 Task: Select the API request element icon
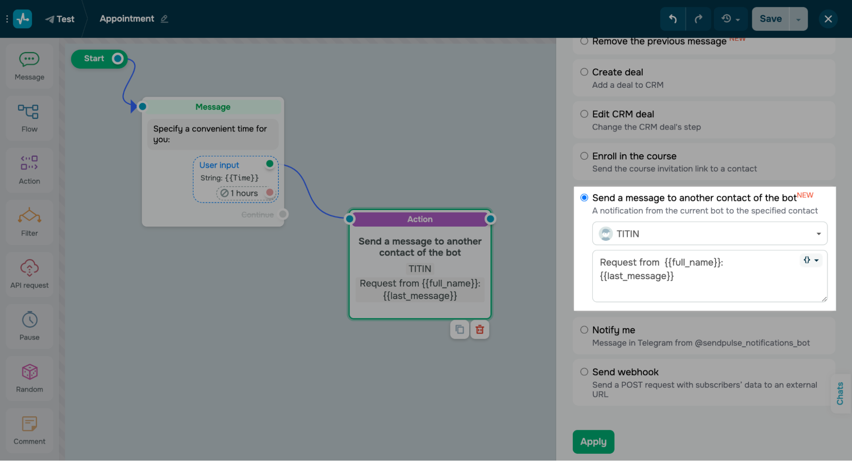click(x=29, y=268)
